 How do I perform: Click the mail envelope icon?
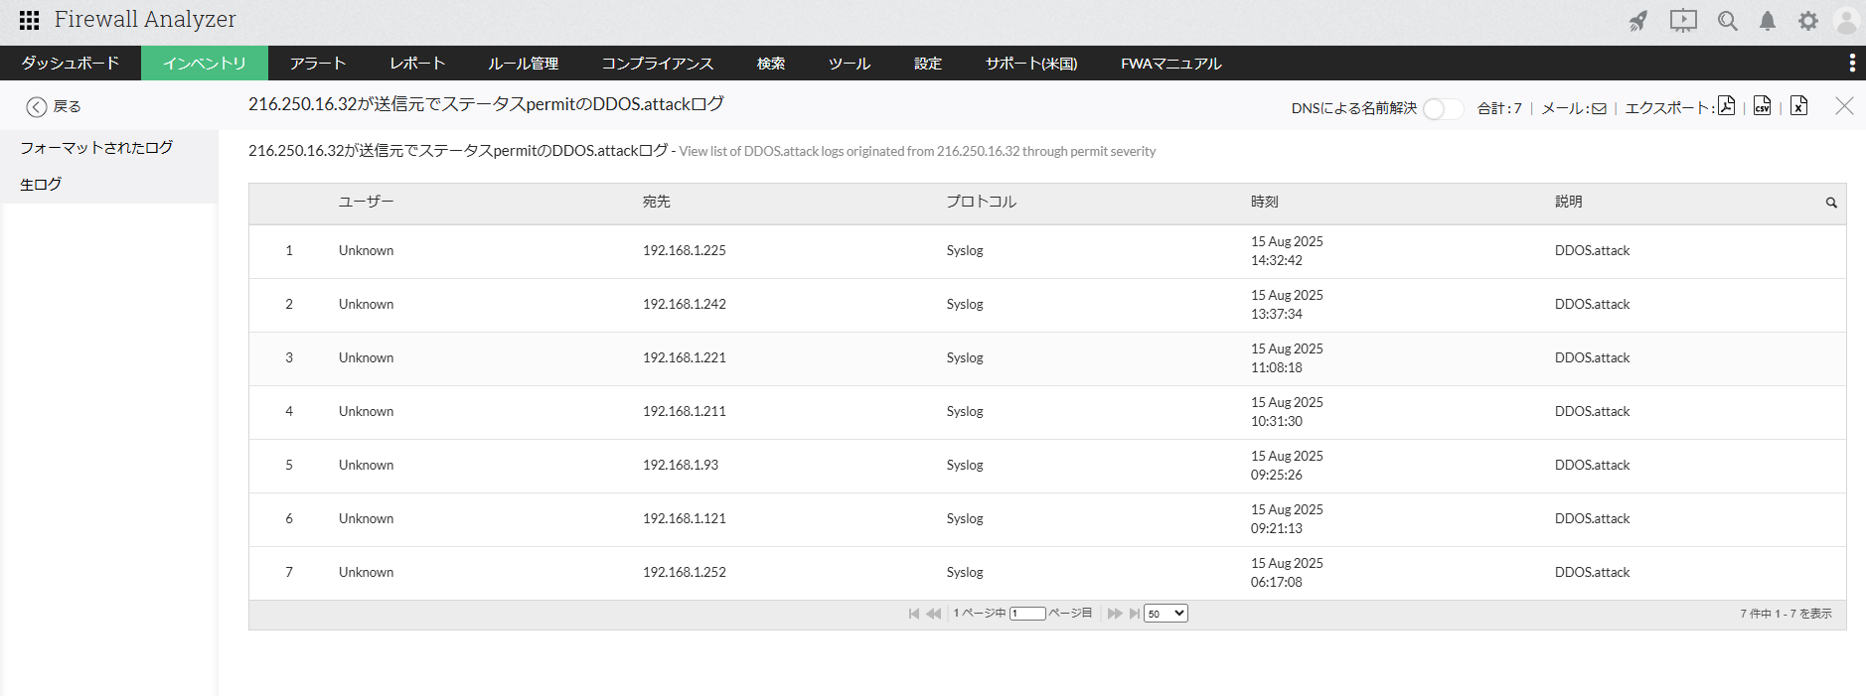point(1599,108)
